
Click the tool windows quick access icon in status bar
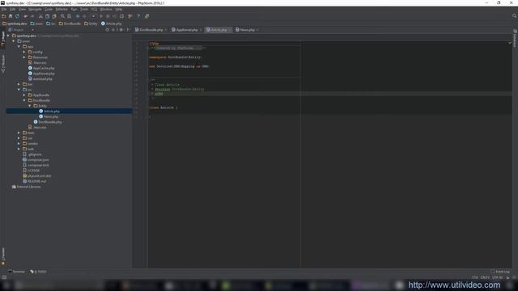(3, 277)
